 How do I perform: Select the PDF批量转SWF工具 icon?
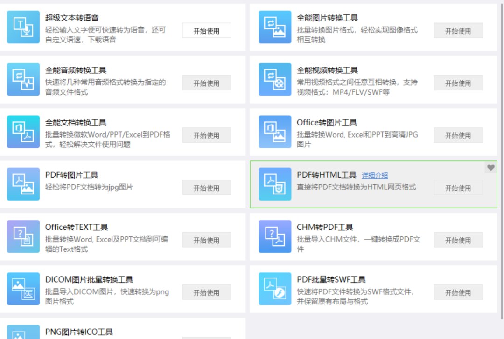[x=275, y=289]
